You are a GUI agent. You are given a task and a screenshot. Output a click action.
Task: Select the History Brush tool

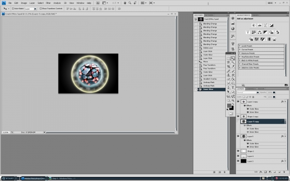click(x=233, y=75)
